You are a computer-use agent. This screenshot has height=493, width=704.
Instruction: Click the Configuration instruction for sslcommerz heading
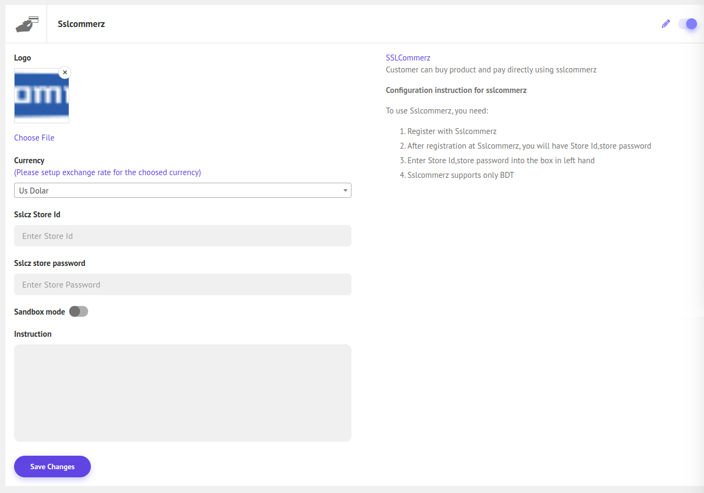[x=456, y=90]
